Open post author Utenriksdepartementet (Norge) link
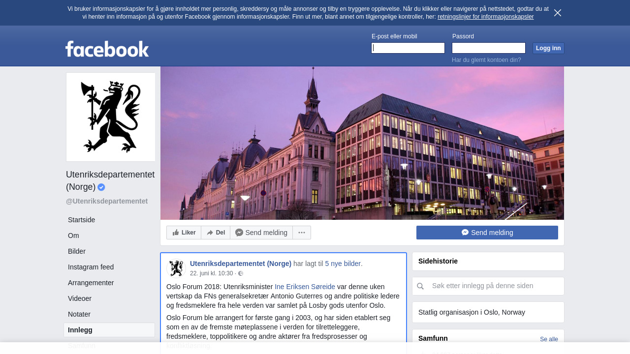The width and height of the screenshot is (630, 354). click(x=241, y=264)
